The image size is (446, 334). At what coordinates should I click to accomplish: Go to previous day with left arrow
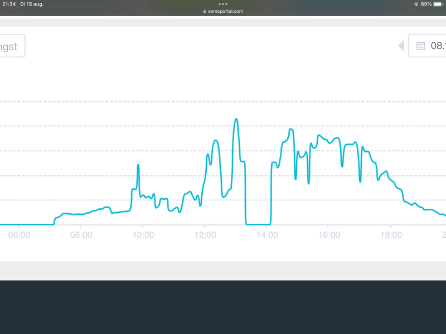click(401, 46)
